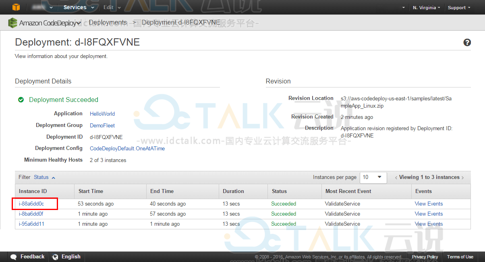View Events for instance i-88a6dd0c
Image resolution: width=485 pixels, height=262 pixels.
429,204
